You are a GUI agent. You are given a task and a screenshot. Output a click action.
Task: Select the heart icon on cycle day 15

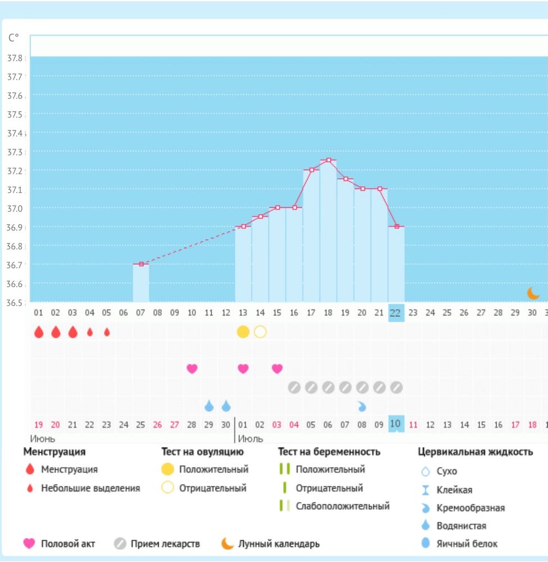point(277,369)
